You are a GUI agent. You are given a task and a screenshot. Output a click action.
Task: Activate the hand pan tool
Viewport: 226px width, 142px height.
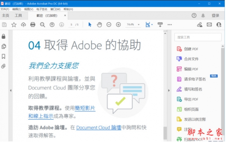click(99, 24)
